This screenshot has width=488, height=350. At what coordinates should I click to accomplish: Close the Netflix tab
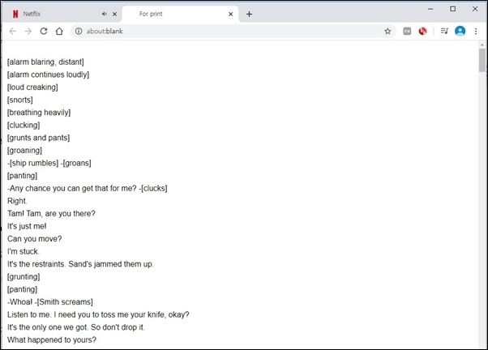click(114, 14)
